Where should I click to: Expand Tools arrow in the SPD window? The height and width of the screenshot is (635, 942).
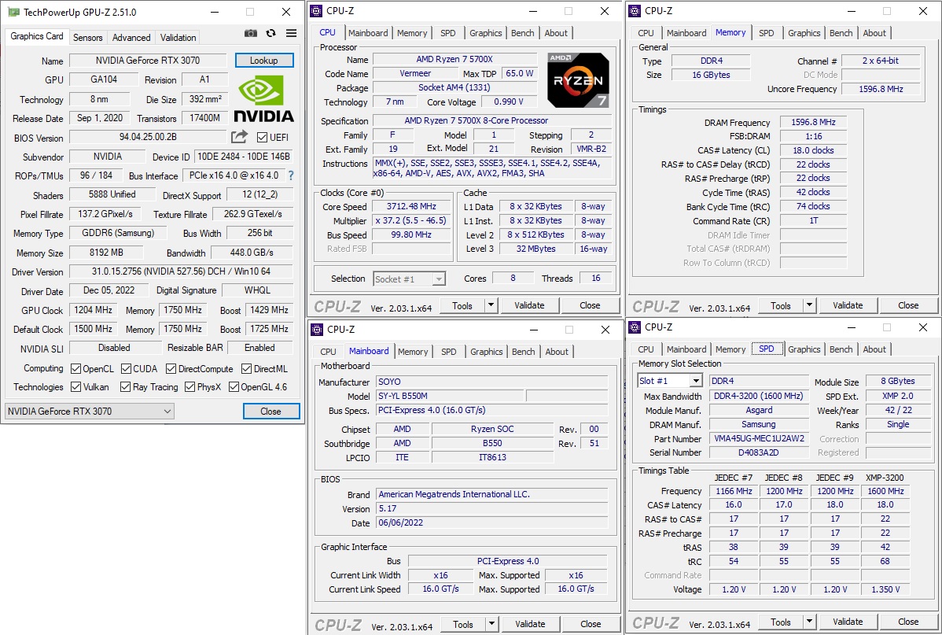click(x=809, y=622)
